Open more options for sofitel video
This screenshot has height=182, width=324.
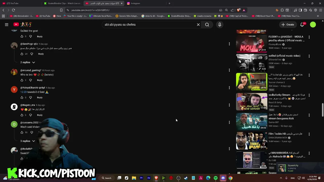point(309,56)
